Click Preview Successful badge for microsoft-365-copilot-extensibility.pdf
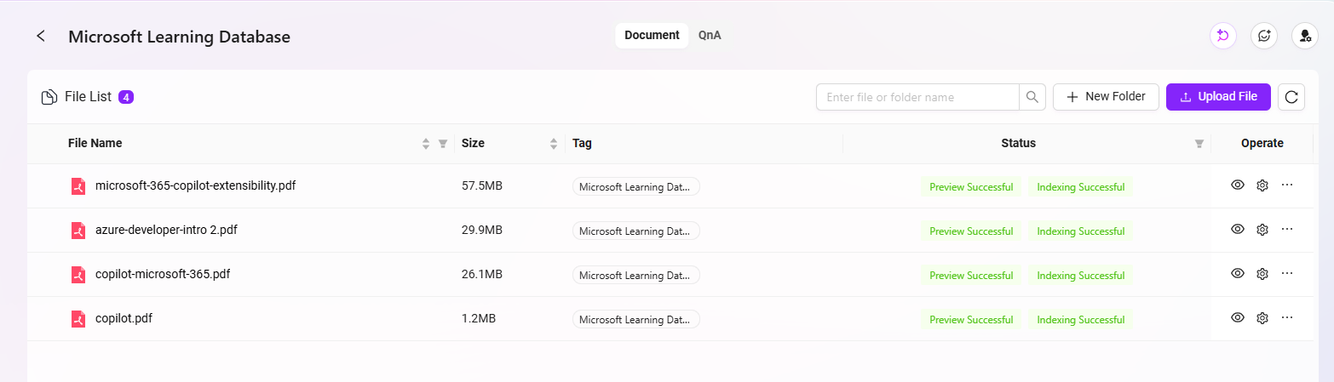1334x382 pixels. 971,187
